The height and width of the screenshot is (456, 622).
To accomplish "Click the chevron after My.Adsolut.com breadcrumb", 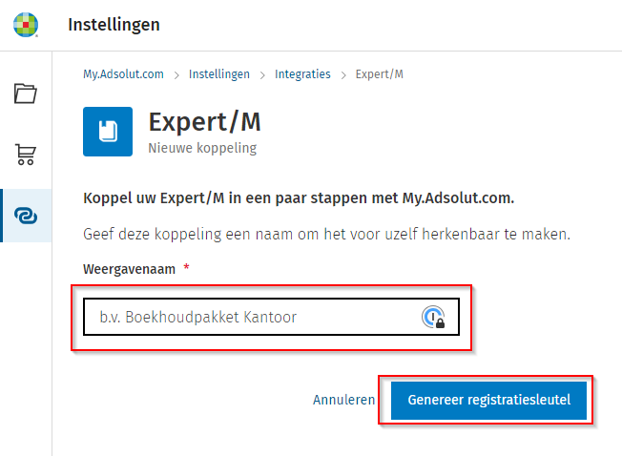I will point(177,74).
